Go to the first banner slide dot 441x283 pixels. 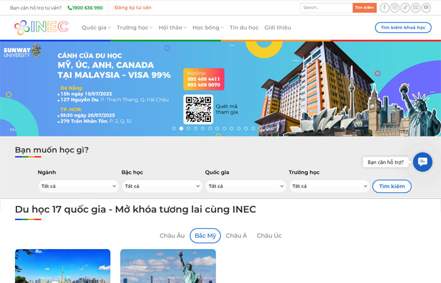pyautogui.click(x=174, y=128)
